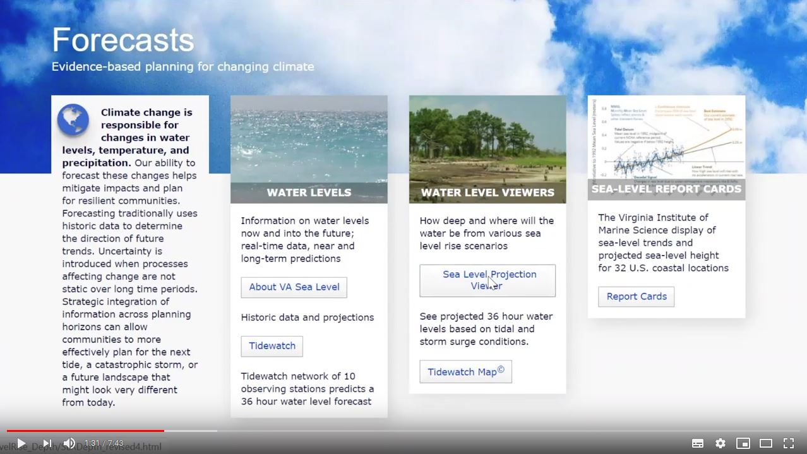This screenshot has height=454, width=807.
Task: Launch the Tidewatch Map
Action: click(465, 372)
